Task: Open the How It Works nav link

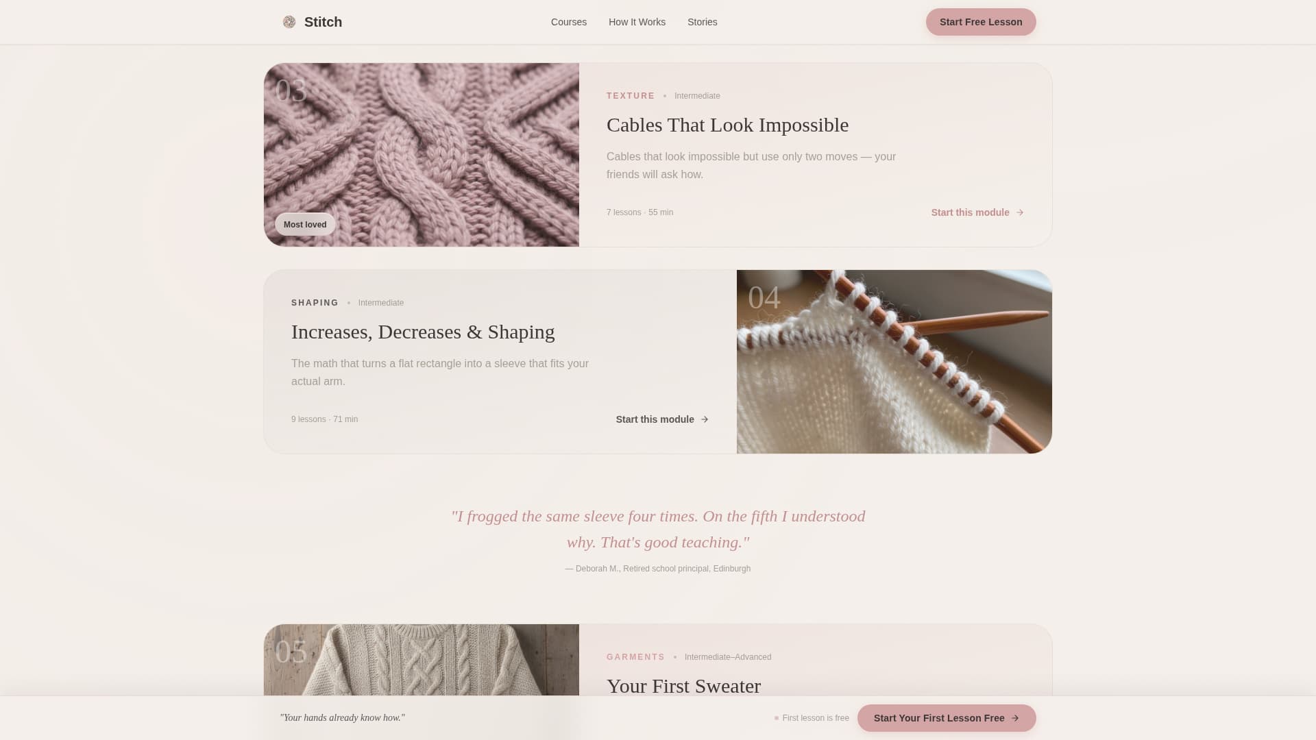Action: pyautogui.click(x=637, y=22)
